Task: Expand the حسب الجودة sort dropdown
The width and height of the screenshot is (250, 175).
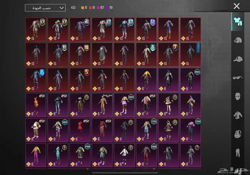Action: tap(45, 8)
